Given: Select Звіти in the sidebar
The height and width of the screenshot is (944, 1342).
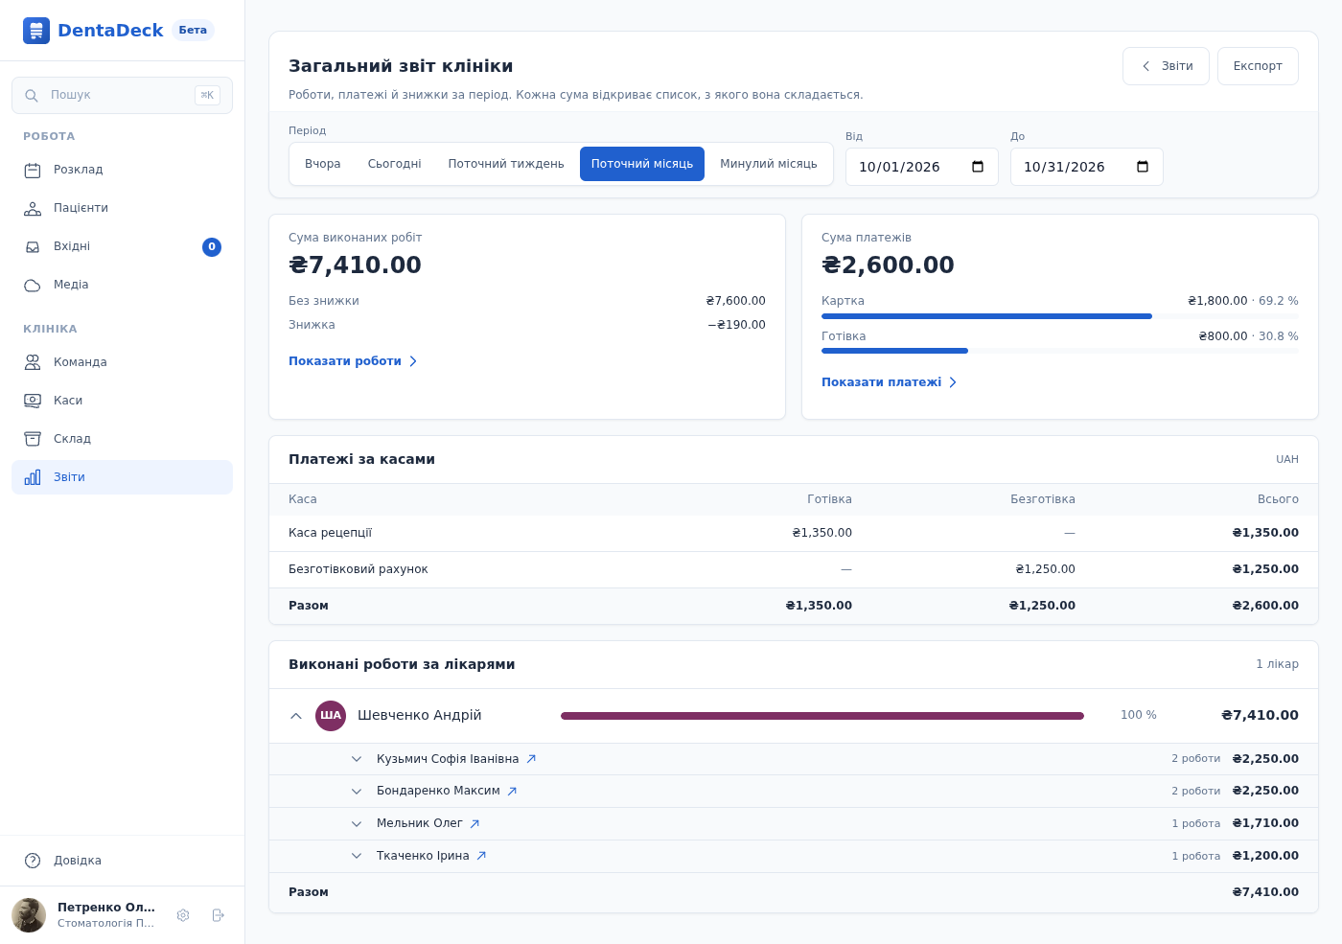Looking at the screenshot, I should tap(122, 477).
